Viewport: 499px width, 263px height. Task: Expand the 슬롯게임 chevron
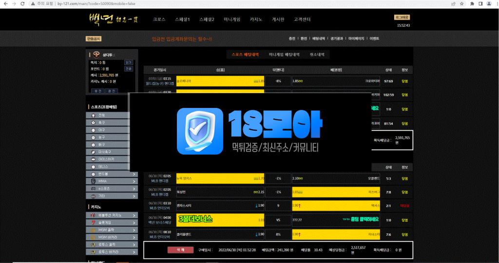pyautogui.click(x=134, y=223)
